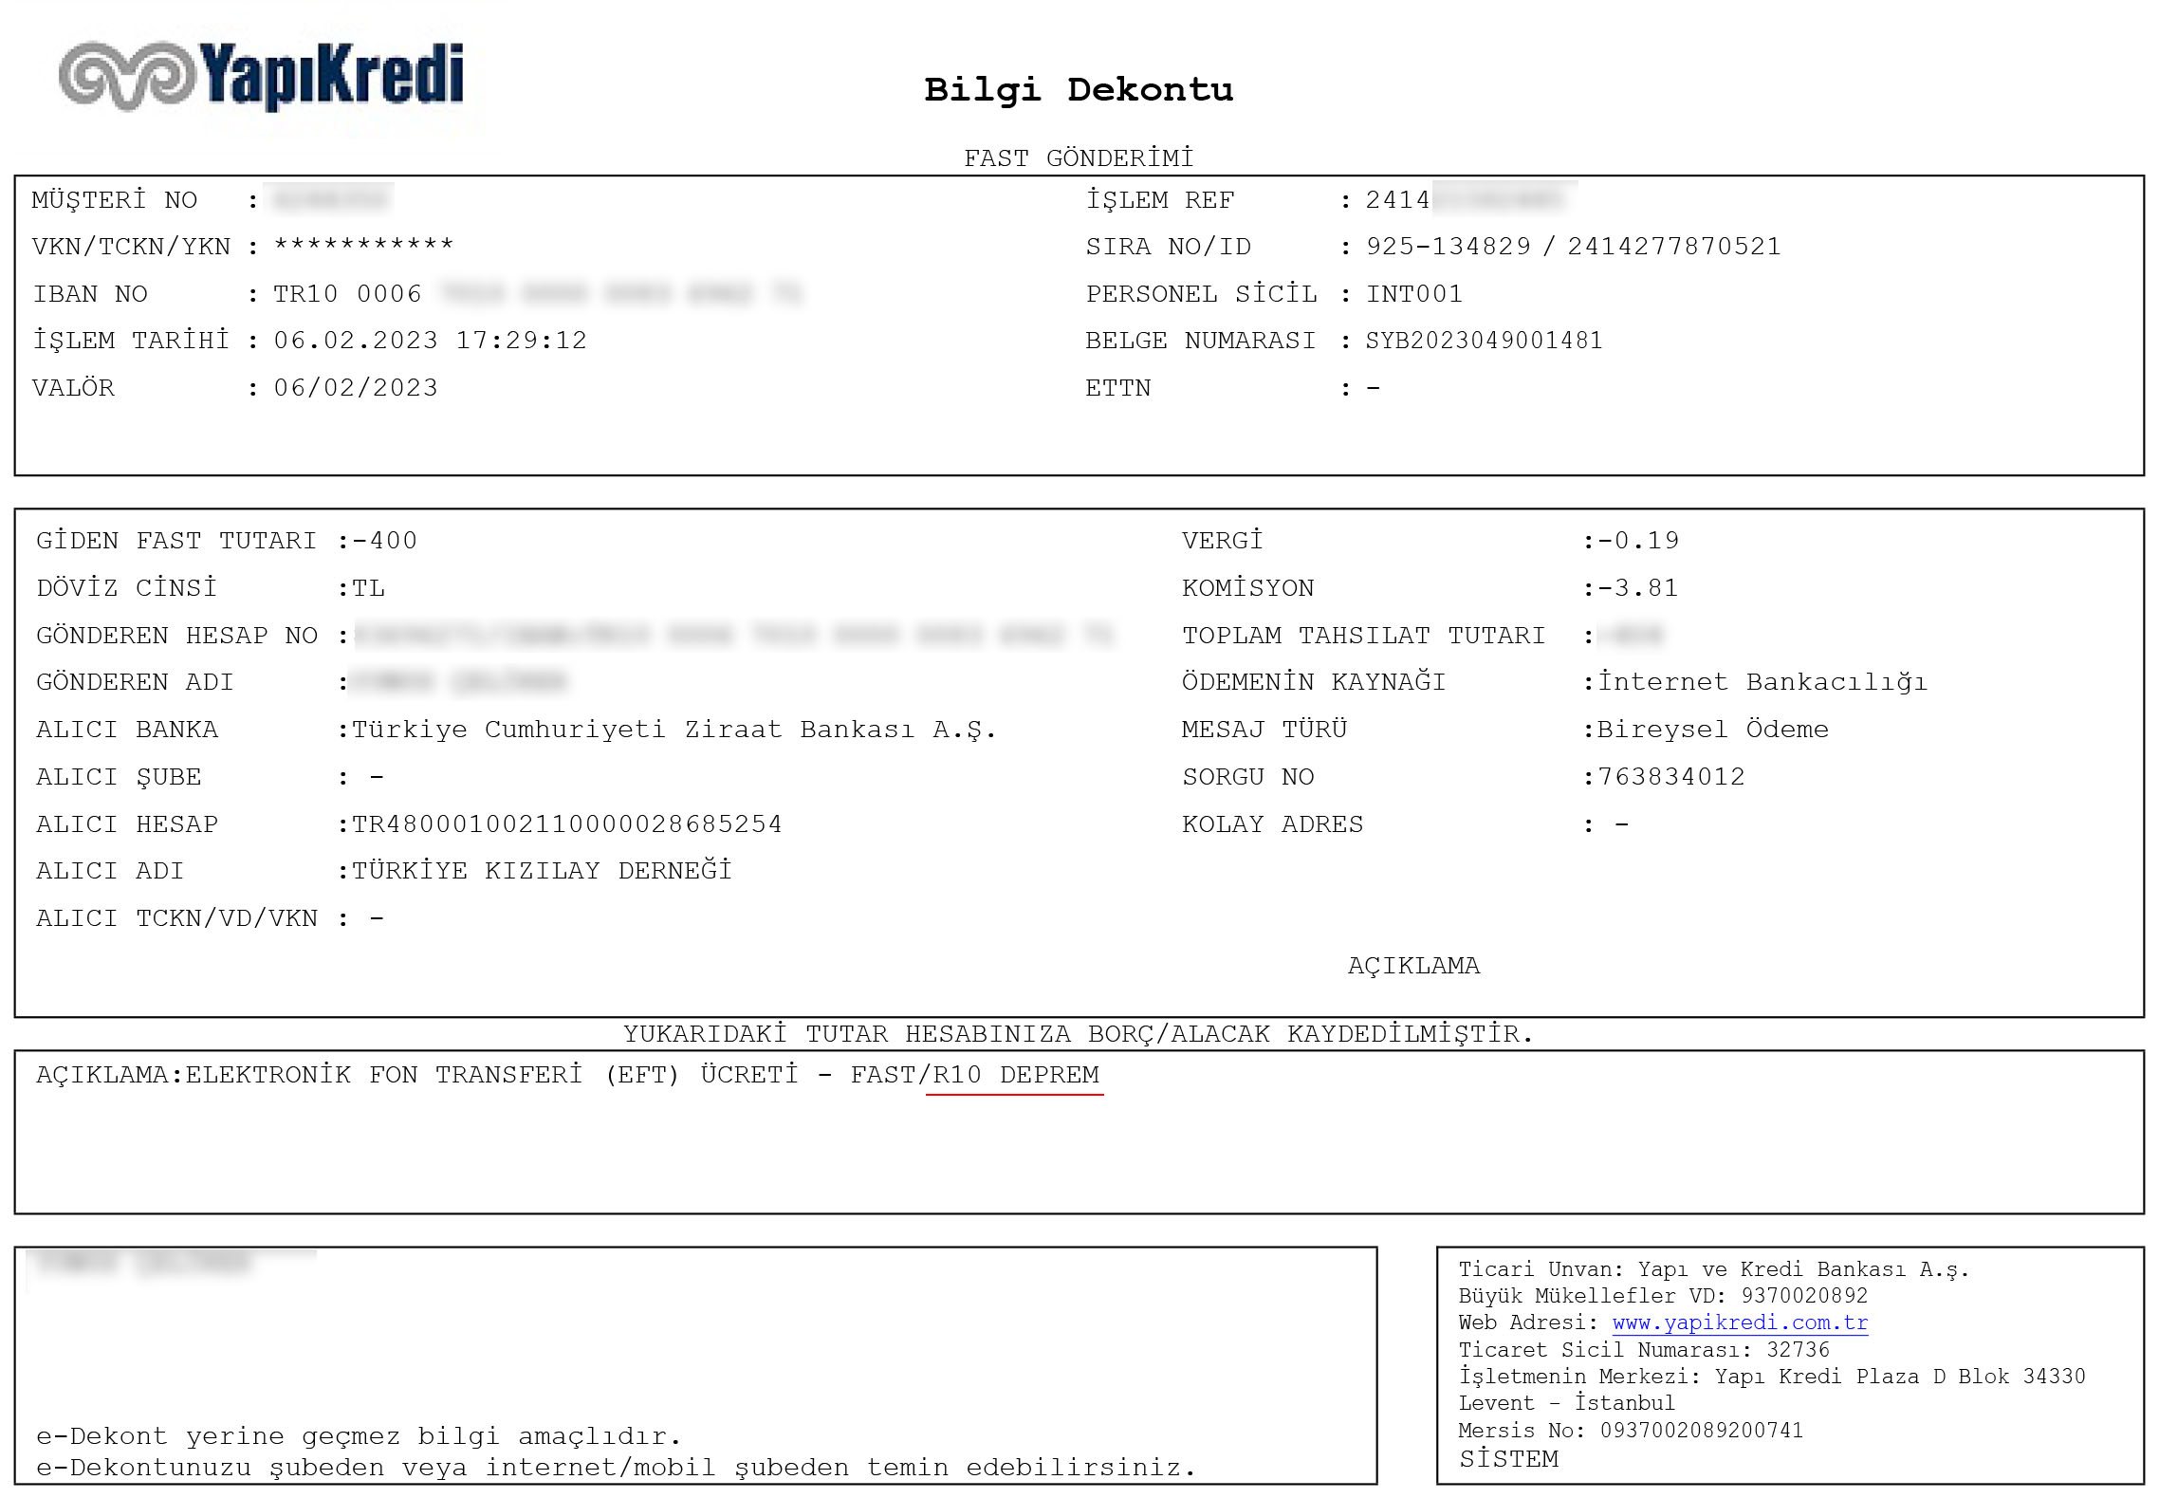Image resolution: width=2159 pixels, height=1498 pixels.
Task: Select the VERGİ value -0.19
Action: (1638, 541)
